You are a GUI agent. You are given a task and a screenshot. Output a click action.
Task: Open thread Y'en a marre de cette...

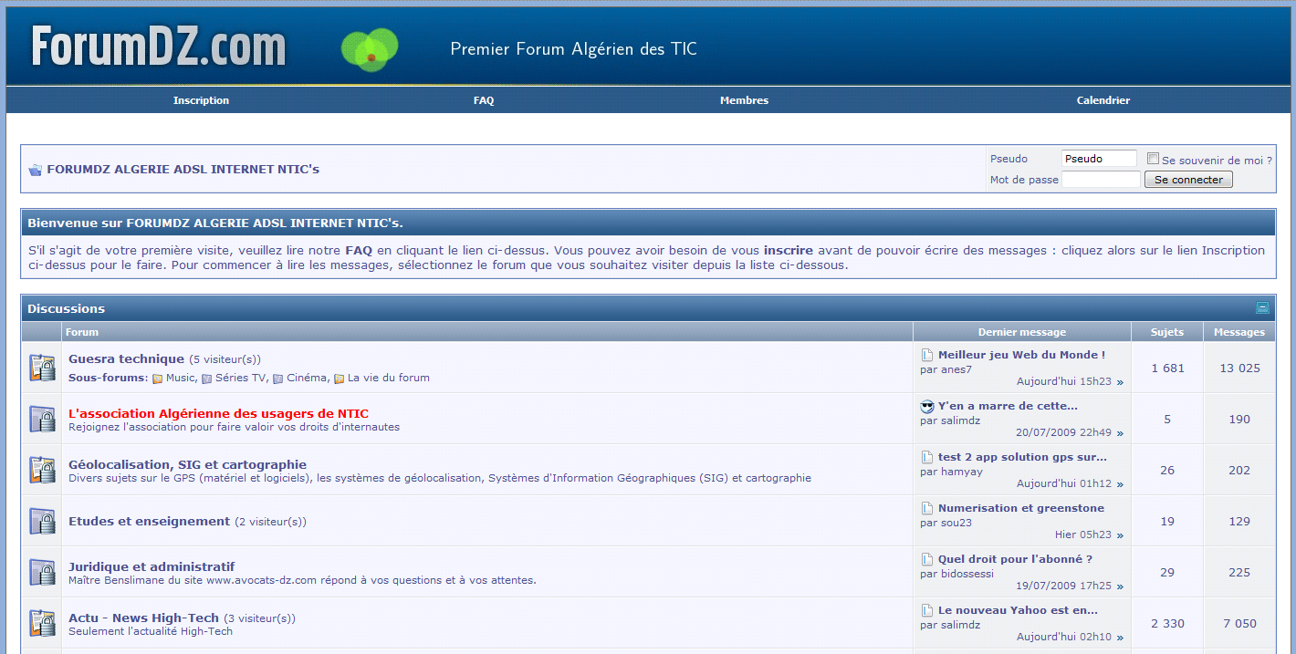(x=1008, y=406)
